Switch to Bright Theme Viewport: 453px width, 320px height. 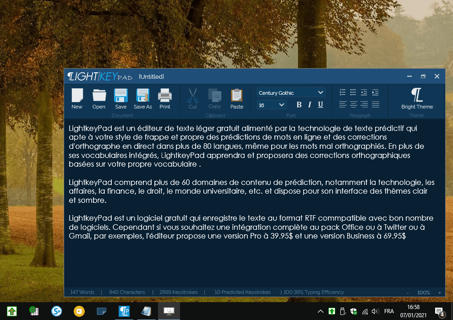pos(417,98)
